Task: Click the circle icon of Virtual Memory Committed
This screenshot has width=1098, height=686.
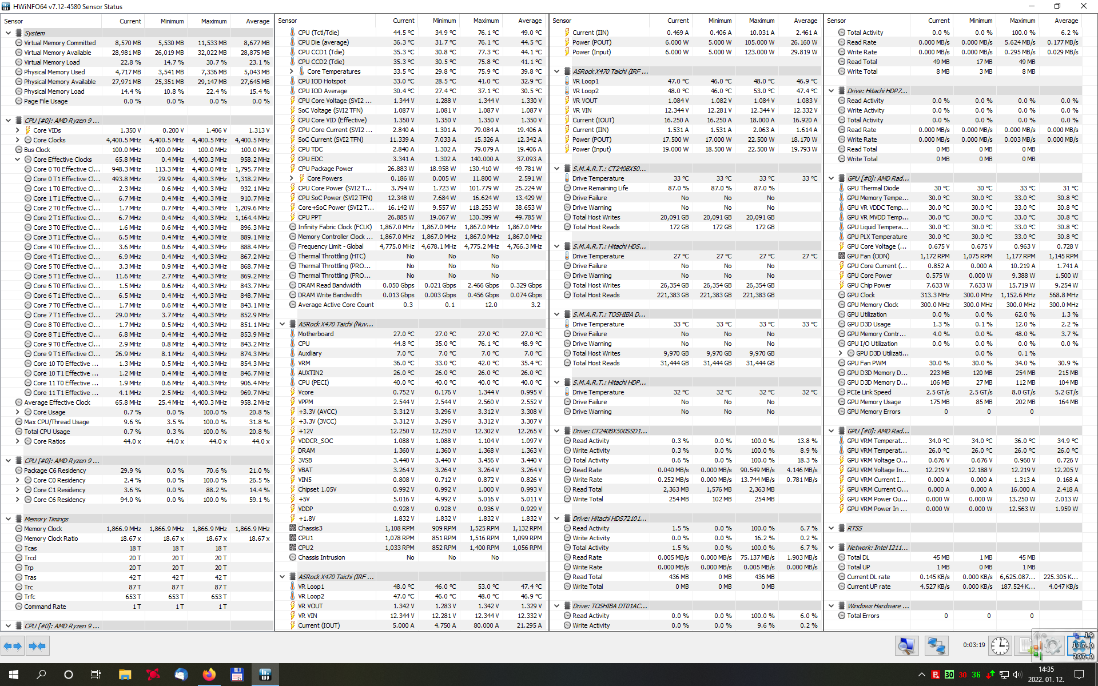Action: click(19, 43)
